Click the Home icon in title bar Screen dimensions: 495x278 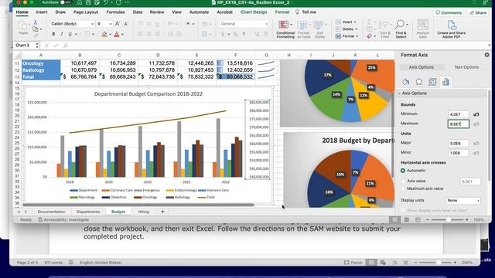[x=79, y=2]
